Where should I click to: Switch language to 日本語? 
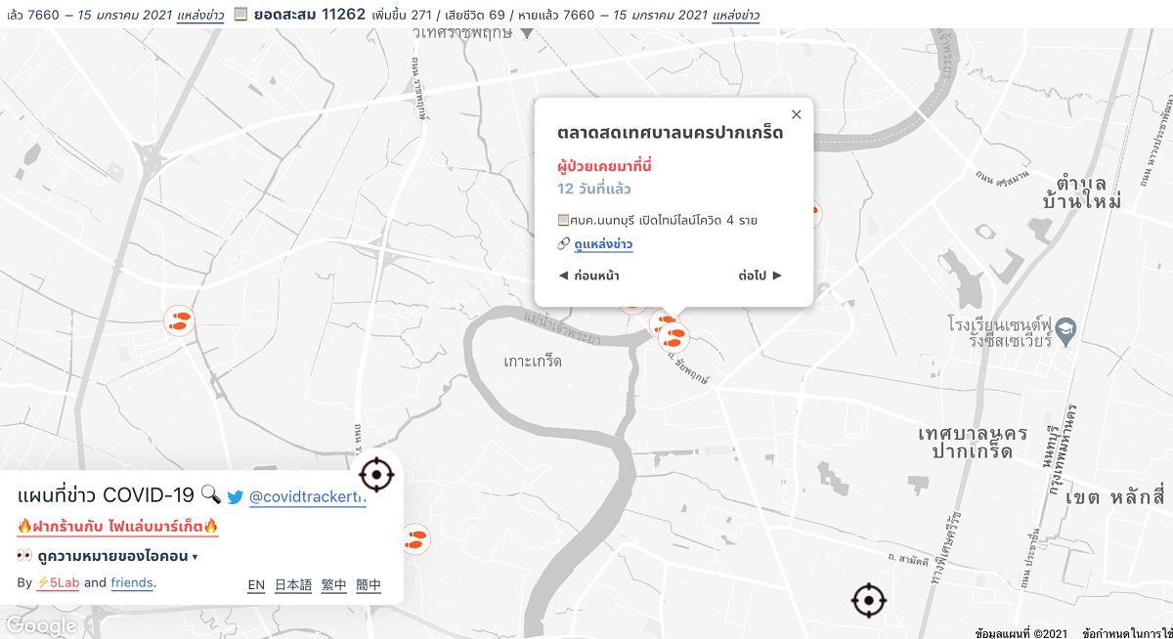click(293, 585)
